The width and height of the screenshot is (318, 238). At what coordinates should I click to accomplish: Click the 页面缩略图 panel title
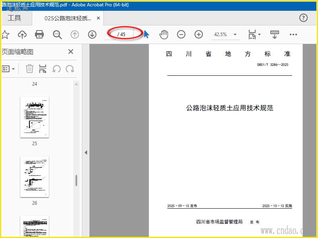17,52
